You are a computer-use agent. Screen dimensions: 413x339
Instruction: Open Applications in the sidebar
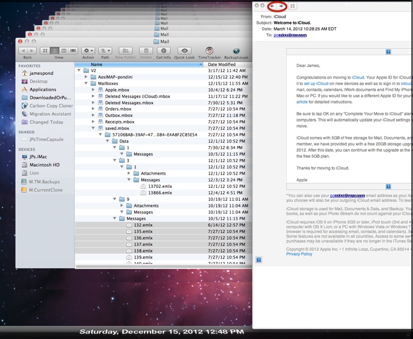pyautogui.click(x=42, y=89)
